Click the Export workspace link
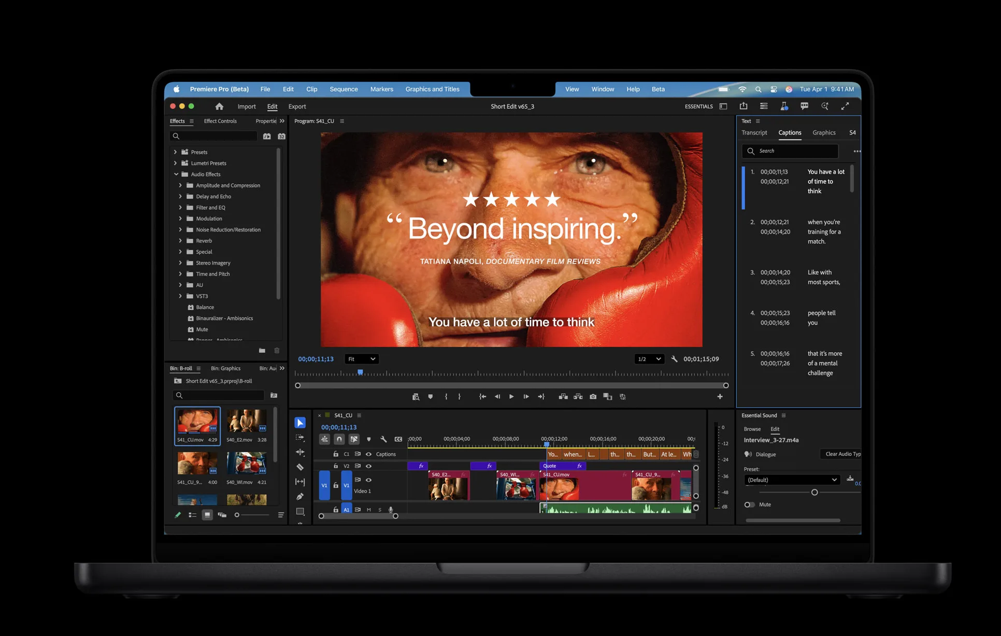Viewport: 1001px width, 636px height. click(297, 107)
